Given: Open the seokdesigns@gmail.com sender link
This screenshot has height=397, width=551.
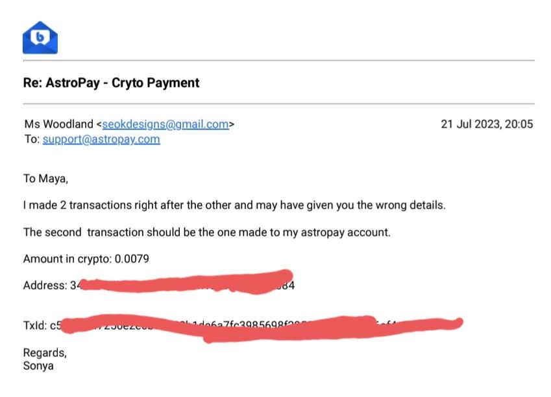Looking at the screenshot, I should click(x=165, y=124).
